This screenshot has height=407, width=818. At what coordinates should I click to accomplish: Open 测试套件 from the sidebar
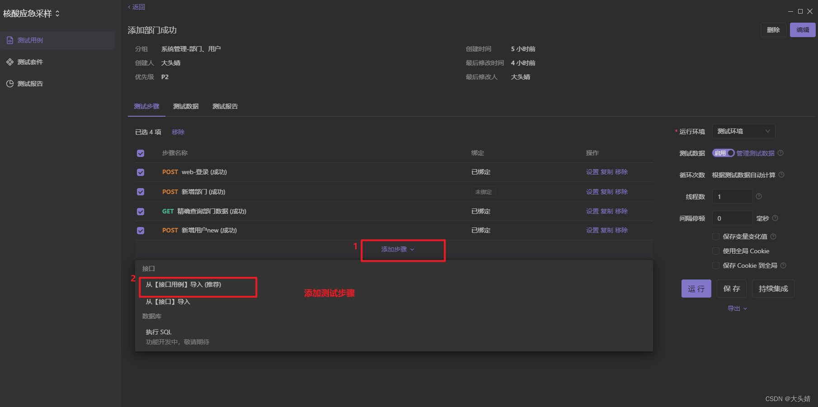click(x=57, y=62)
